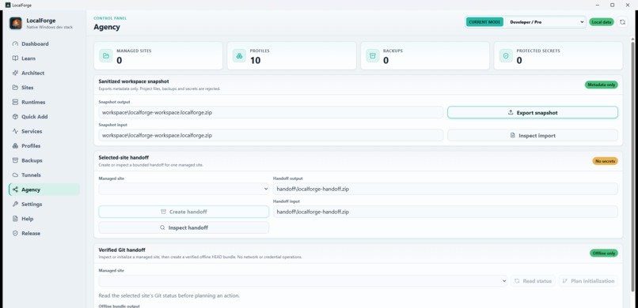Screen dimensions: 638x308
Task: Click the vertical scrollbar on the right
Action: point(632,167)
